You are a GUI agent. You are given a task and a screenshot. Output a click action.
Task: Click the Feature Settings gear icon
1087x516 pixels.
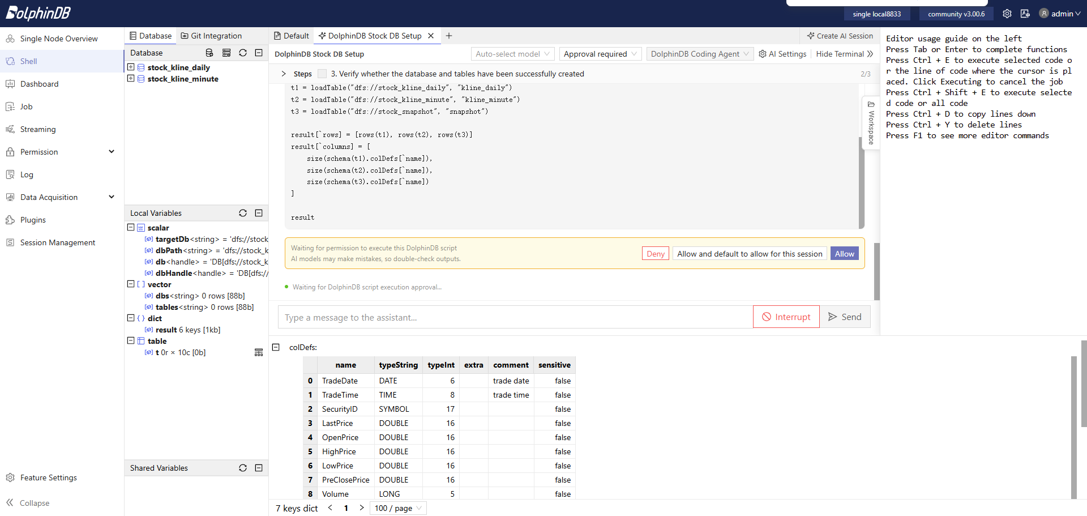click(x=10, y=477)
